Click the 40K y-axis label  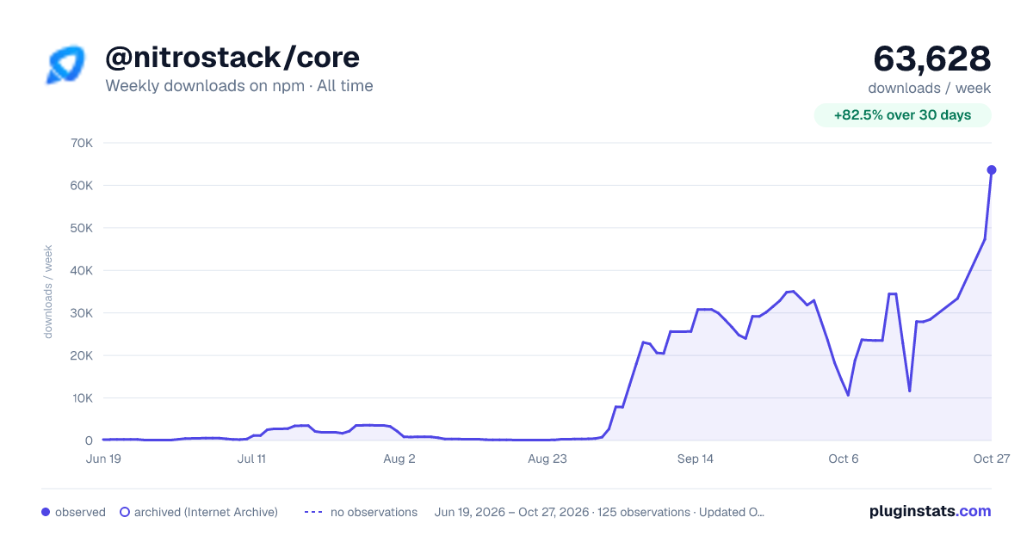click(81, 271)
